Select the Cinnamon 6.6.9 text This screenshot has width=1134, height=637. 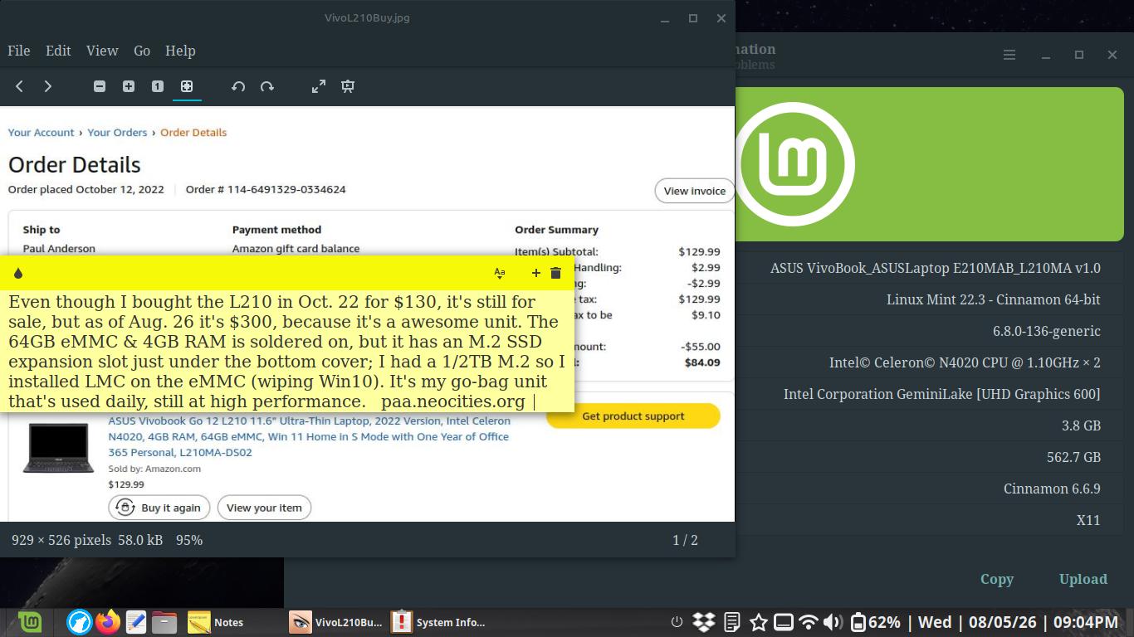click(x=1052, y=489)
